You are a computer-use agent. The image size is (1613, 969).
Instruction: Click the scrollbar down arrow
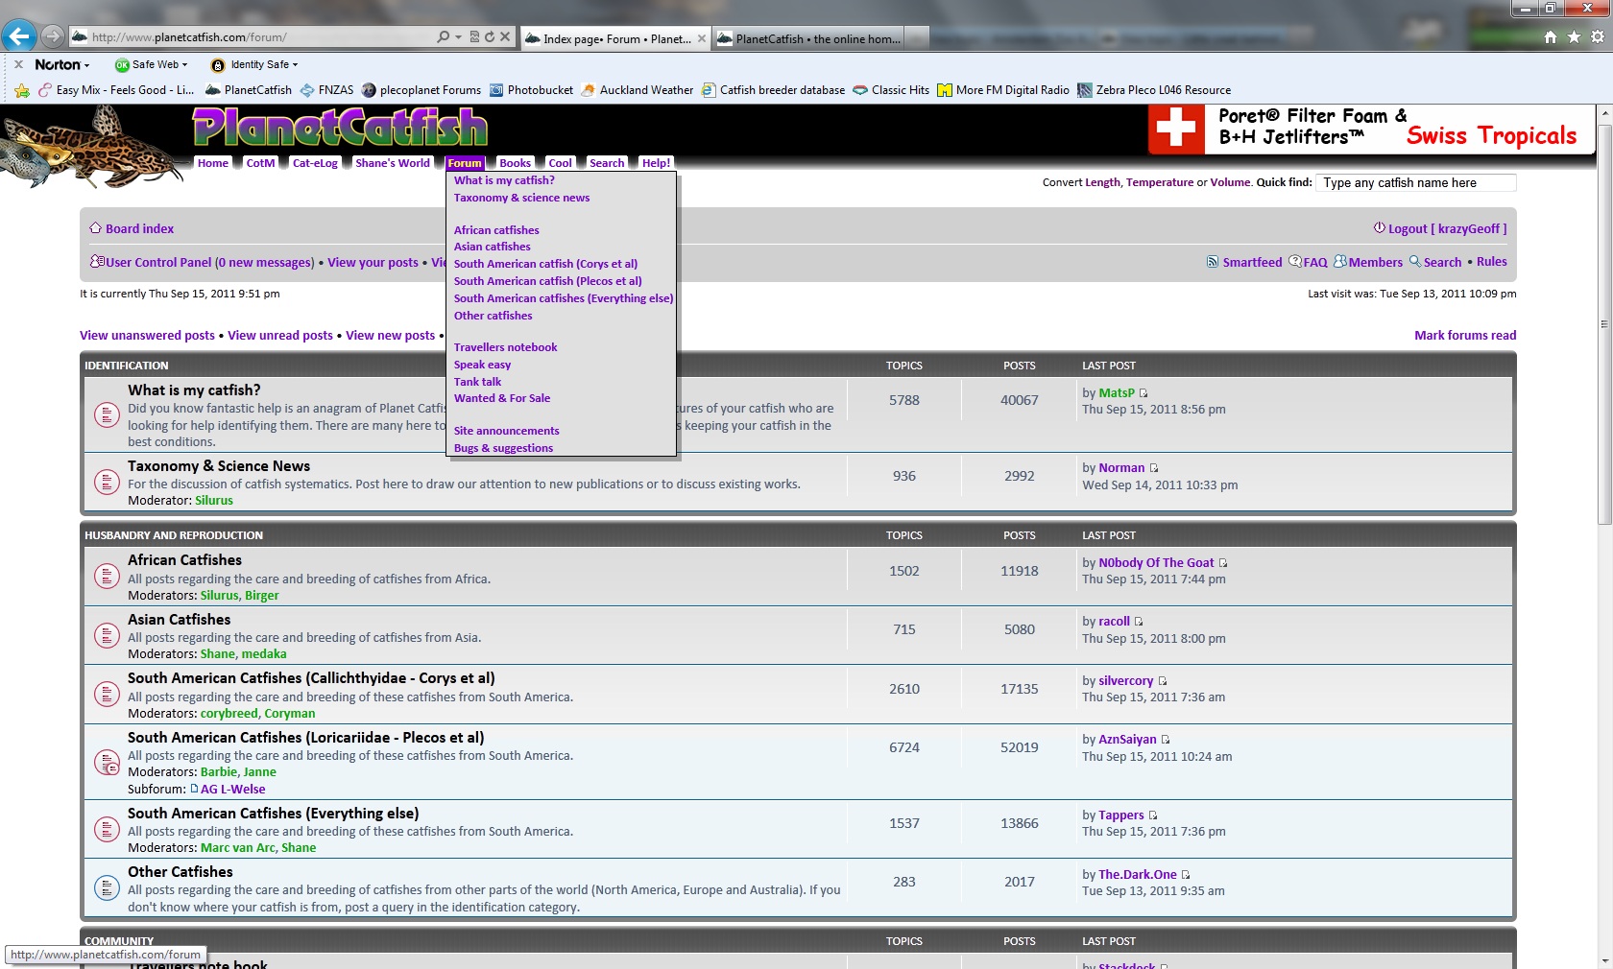click(1603, 960)
